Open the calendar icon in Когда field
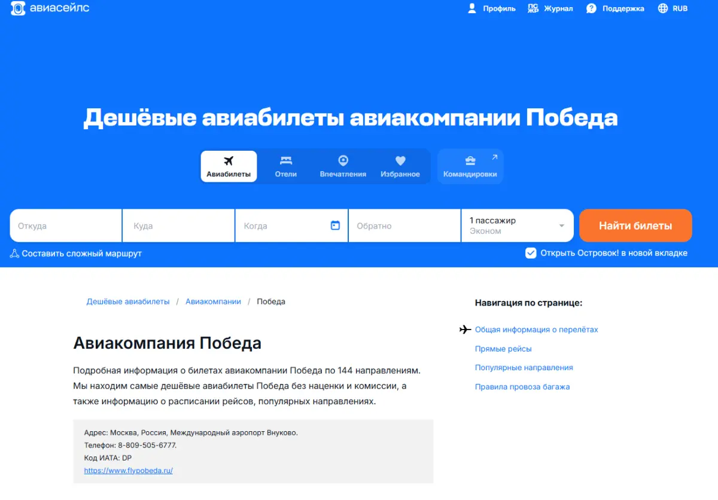The image size is (718, 500). click(335, 225)
